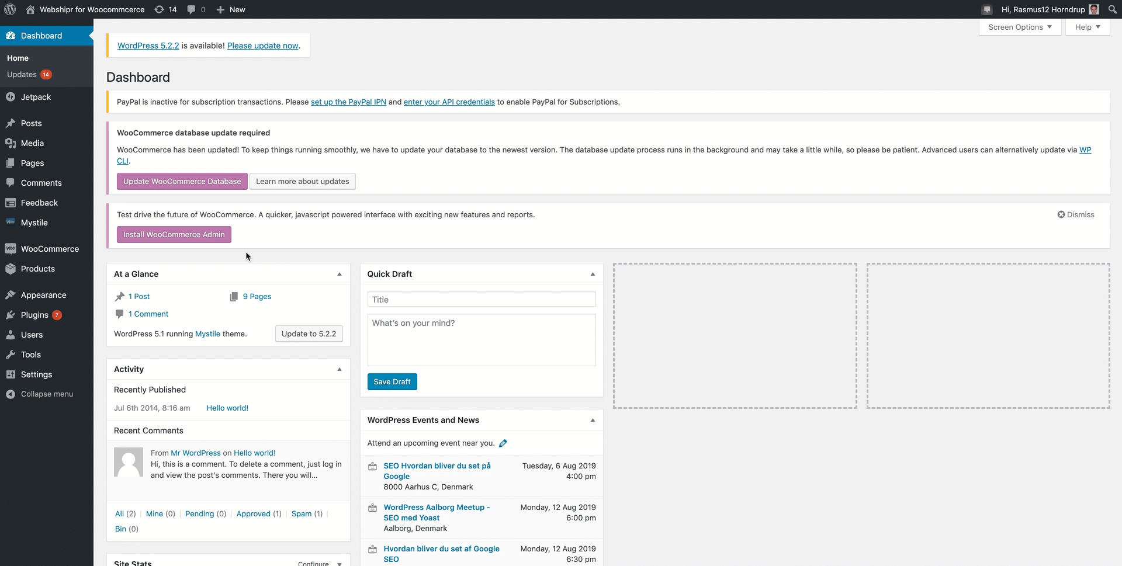Click the Appearance brush icon in sidebar

coord(11,295)
